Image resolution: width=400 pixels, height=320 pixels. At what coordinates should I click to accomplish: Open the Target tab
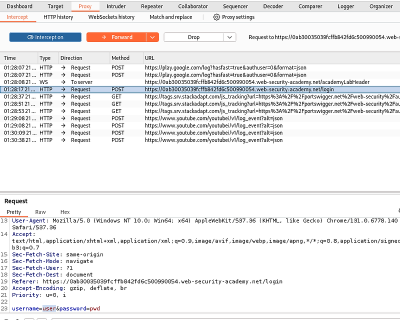[x=55, y=6]
